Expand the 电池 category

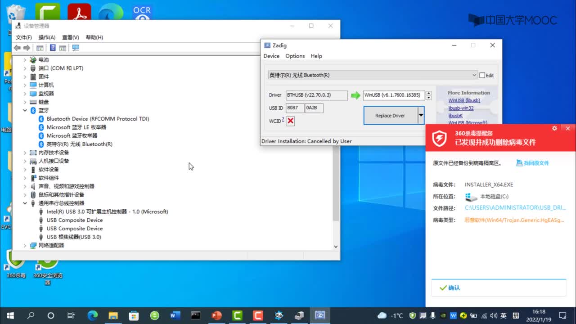(25, 60)
